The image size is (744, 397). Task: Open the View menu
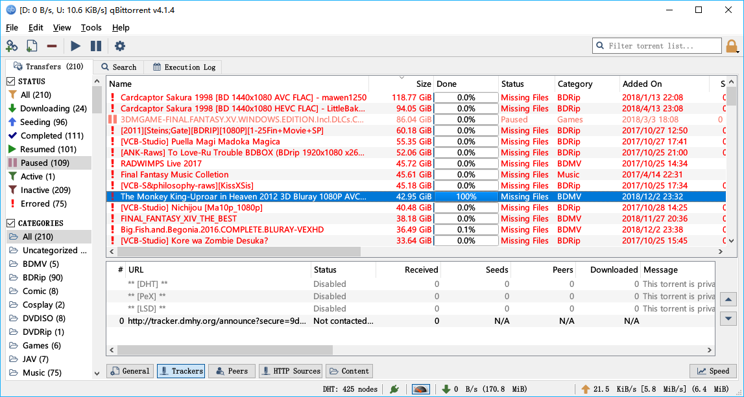pos(62,27)
